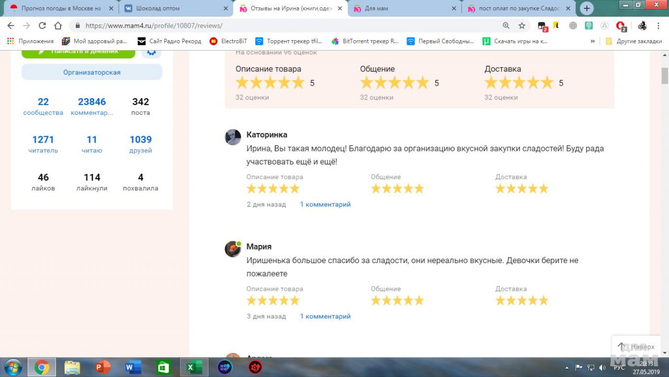Expand the hidden bookmarks overflow chevron
The image size is (669, 377).
(592, 41)
